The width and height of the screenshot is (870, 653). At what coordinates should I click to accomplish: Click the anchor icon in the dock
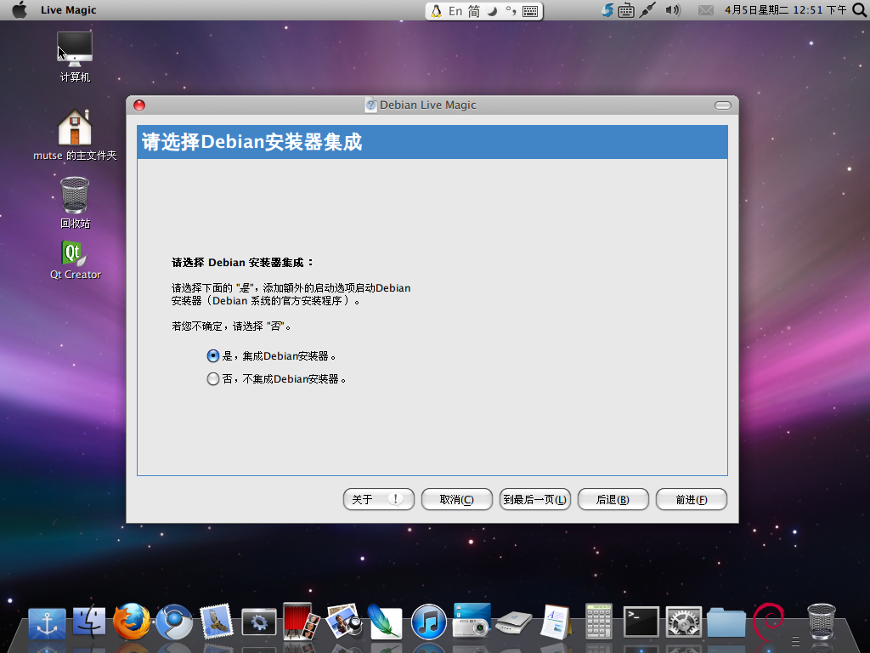tap(47, 623)
